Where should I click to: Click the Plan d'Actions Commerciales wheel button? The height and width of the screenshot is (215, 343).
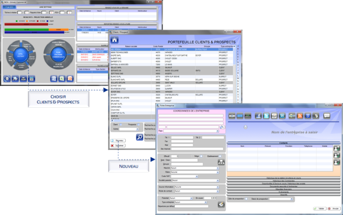pos(58,54)
